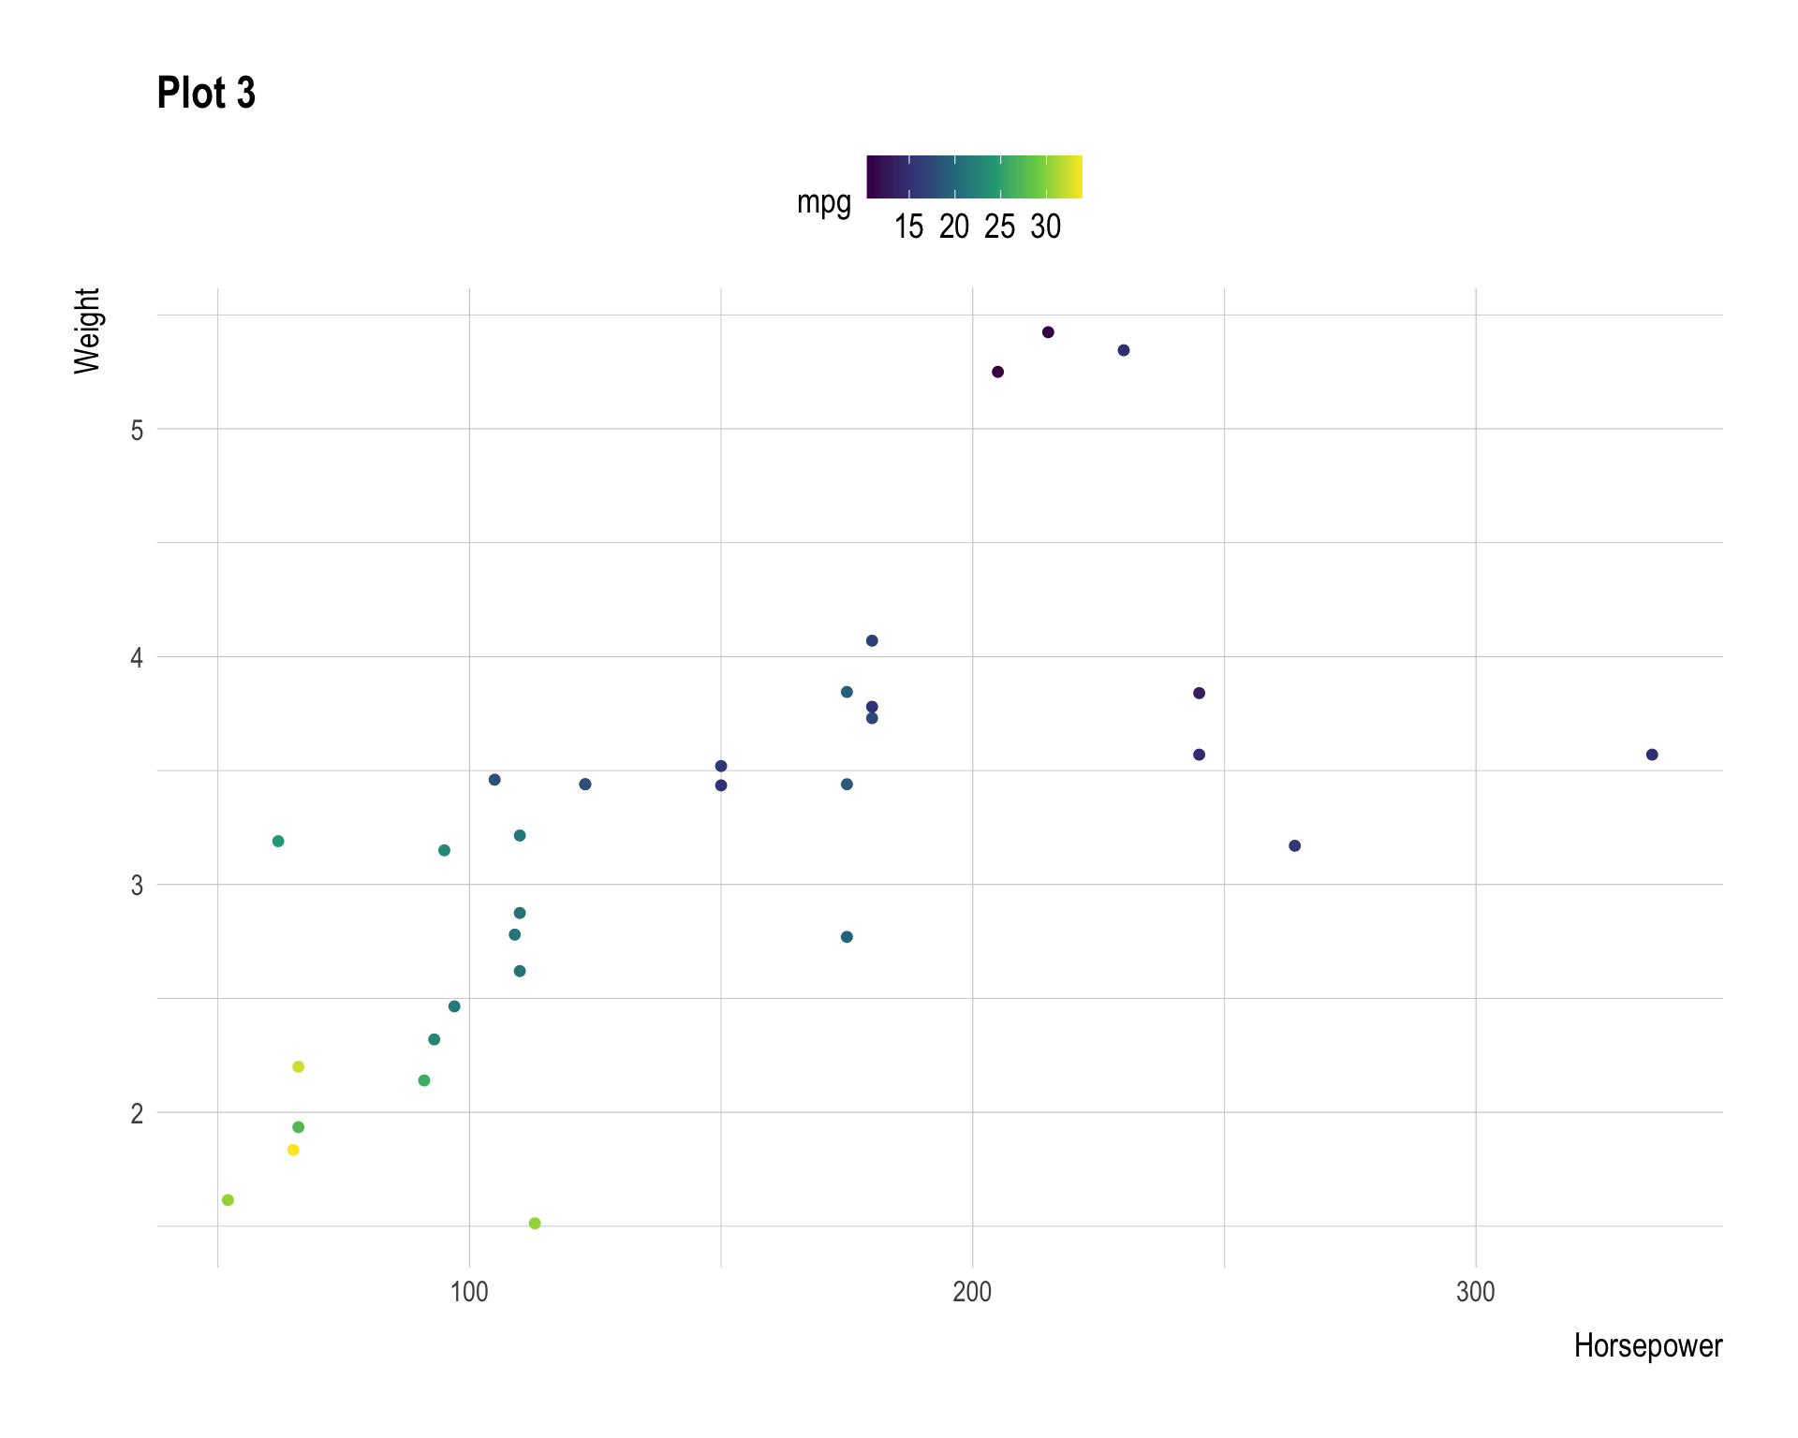1798x1438 pixels.
Task: Click x-axis tick label 200
Action: [972, 1293]
